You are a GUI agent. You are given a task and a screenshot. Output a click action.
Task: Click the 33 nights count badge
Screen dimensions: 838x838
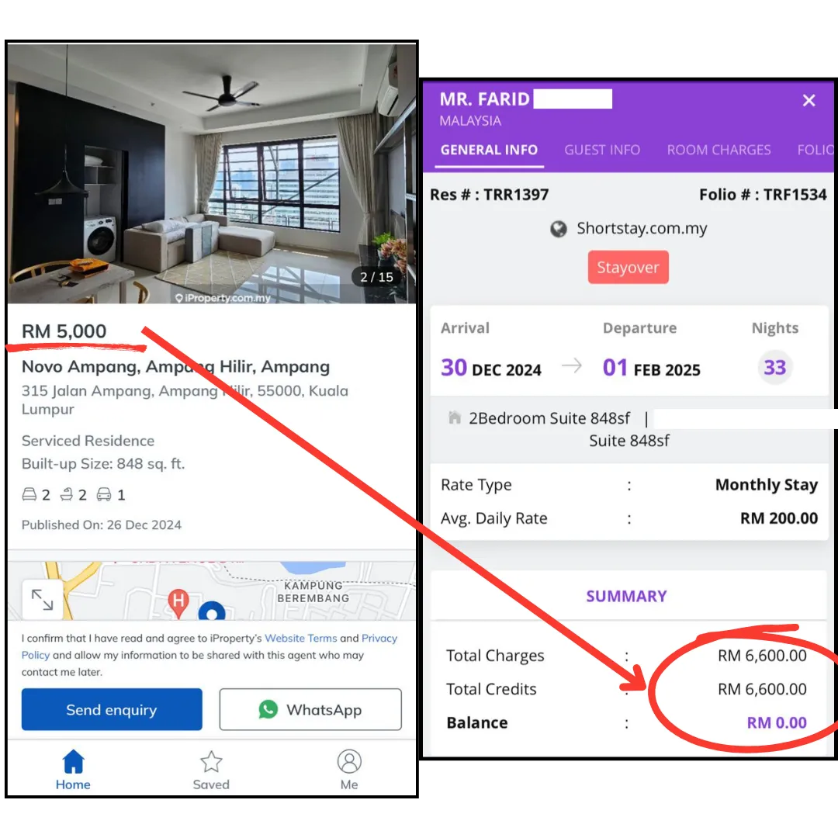click(x=775, y=367)
